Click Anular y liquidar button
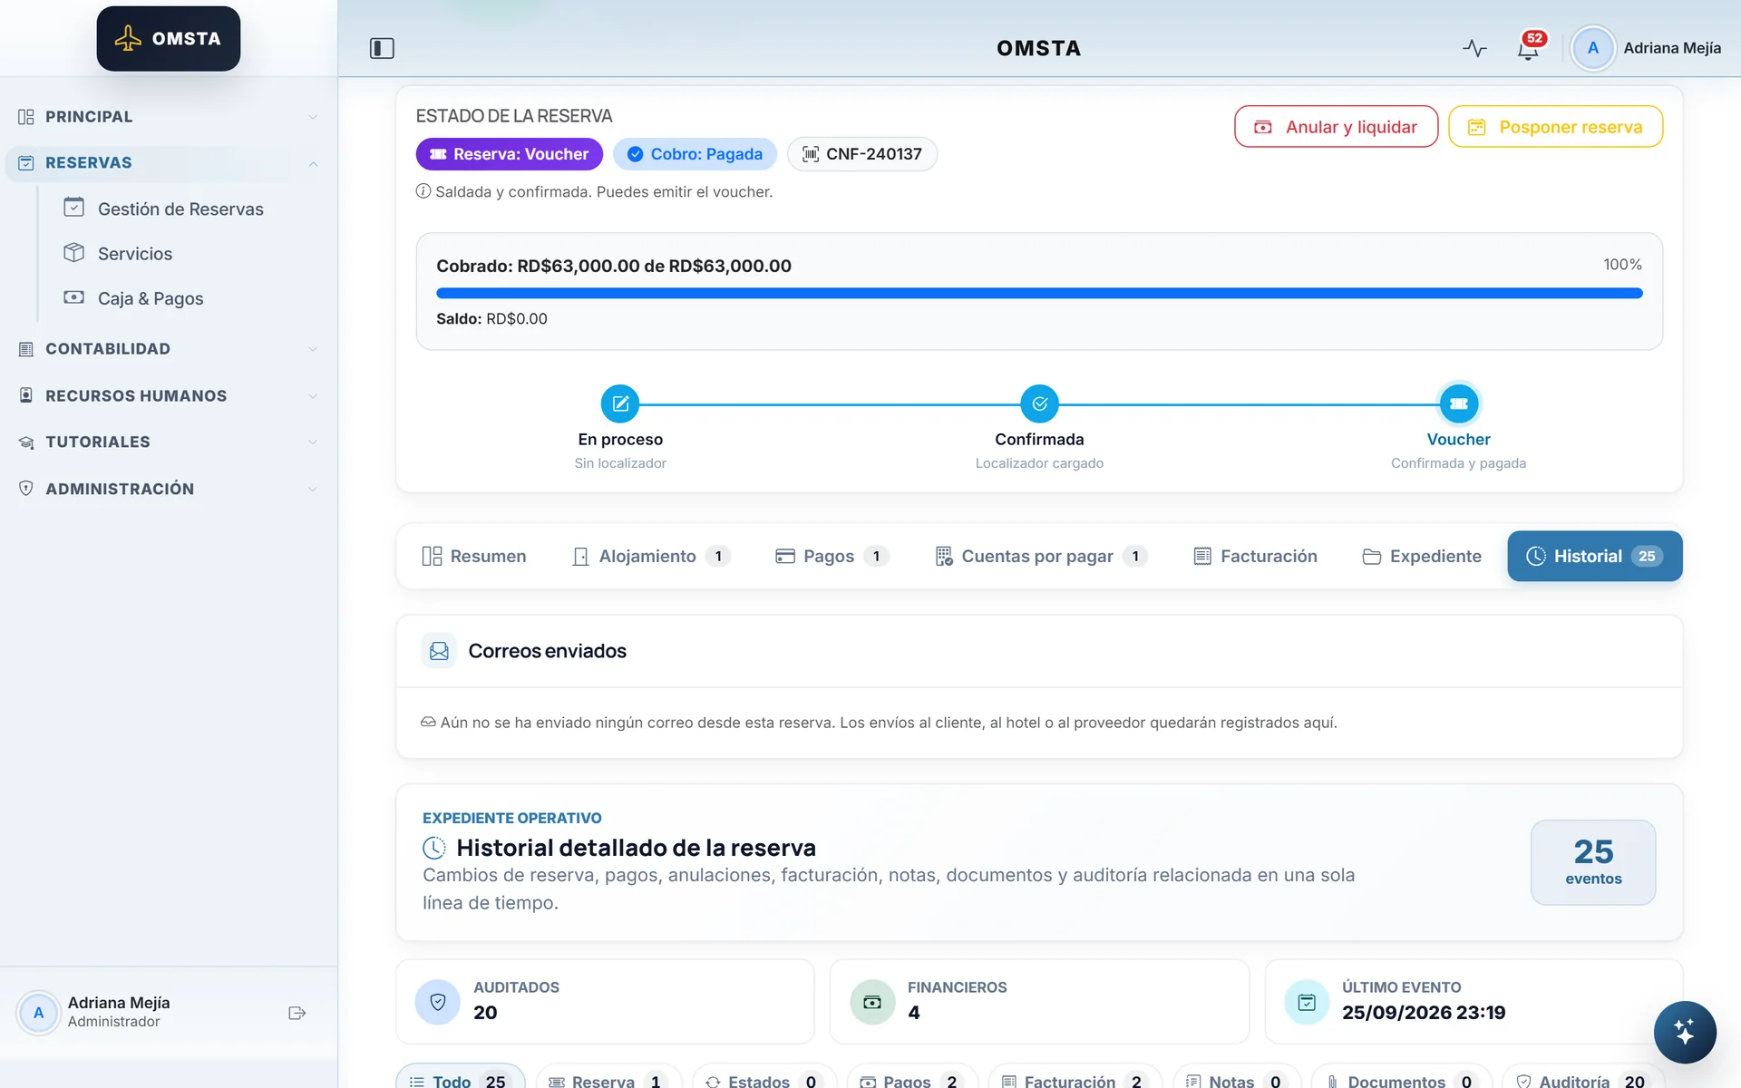Image resolution: width=1741 pixels, height=1088 pixels. [1336, 127]
